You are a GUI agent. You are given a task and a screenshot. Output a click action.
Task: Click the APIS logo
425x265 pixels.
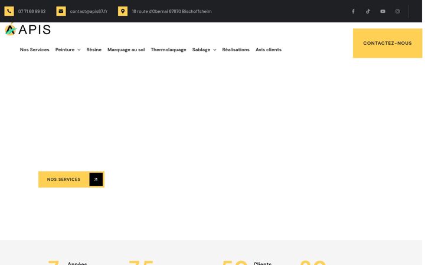point(28,29)
